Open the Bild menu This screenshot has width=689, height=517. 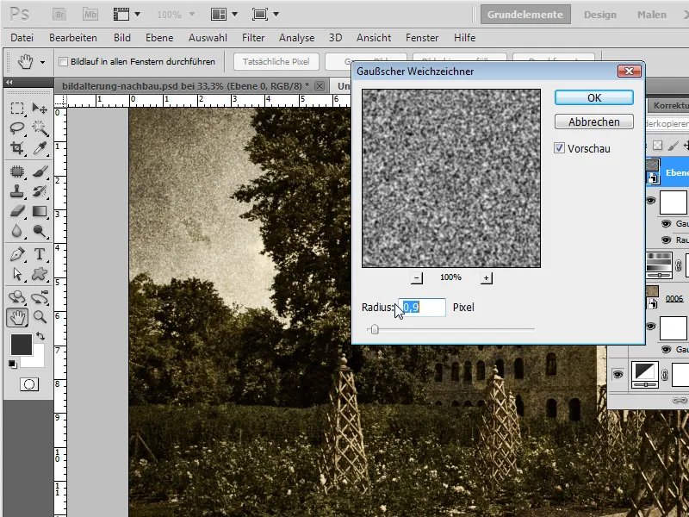pos(122,38)
